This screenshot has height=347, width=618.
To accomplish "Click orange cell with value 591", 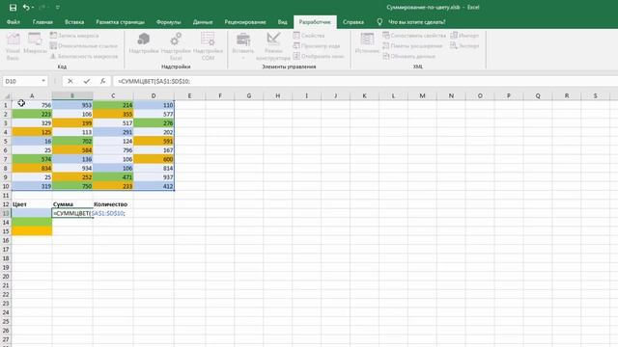I will pyautogui.click(x=154, y=142).
